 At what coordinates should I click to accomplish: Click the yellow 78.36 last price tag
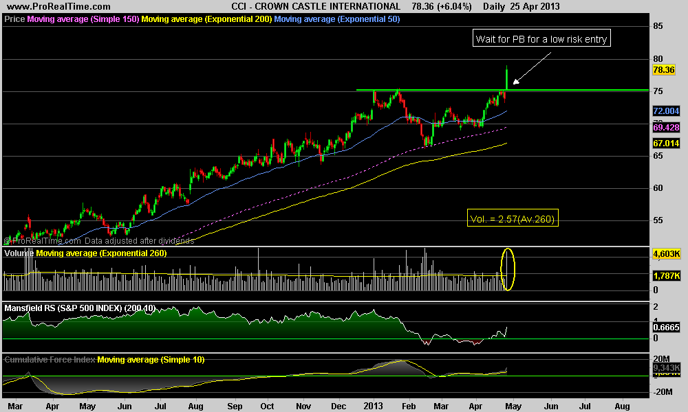pyautogui.click(x=663, y=70)
